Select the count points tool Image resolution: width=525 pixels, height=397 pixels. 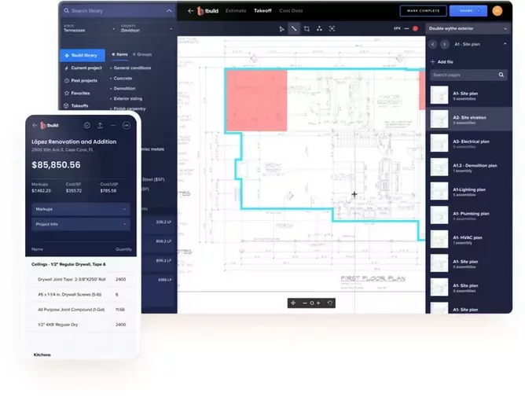(319, 29)
